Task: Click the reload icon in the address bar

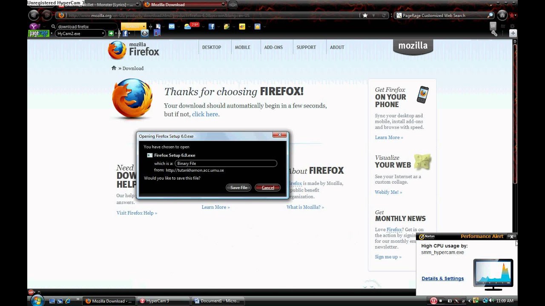Action: tap(384, 15)
